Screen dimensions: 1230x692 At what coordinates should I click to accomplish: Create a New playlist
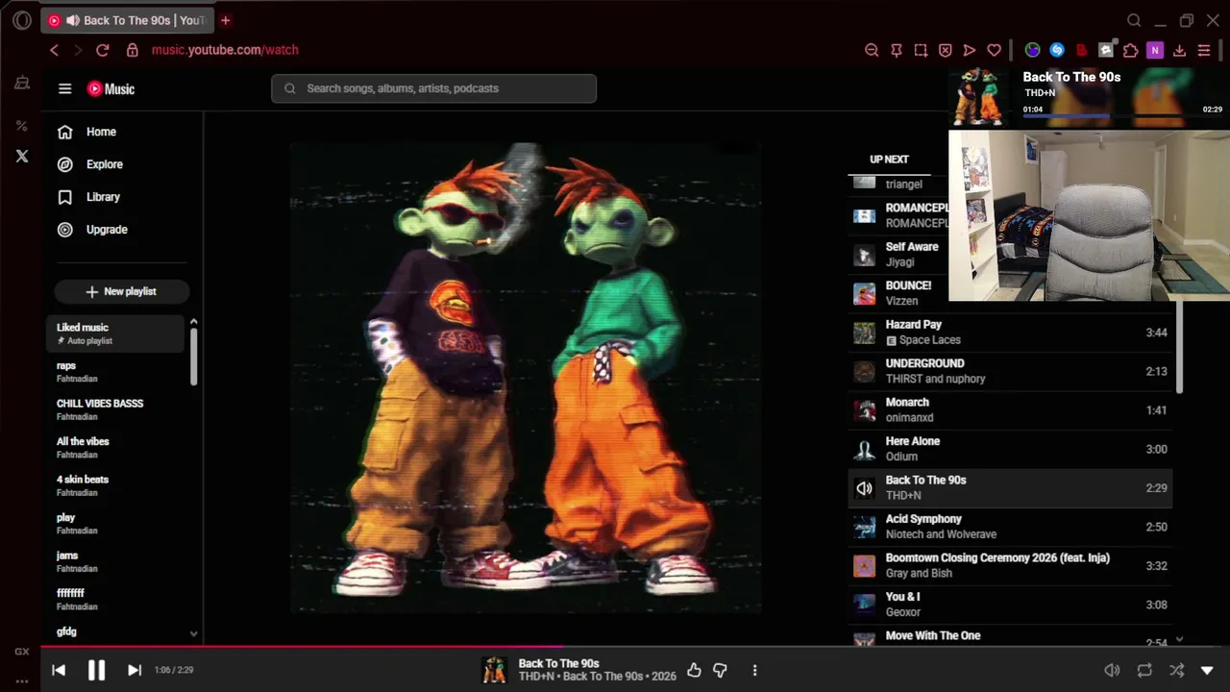(x=121, y=291)
